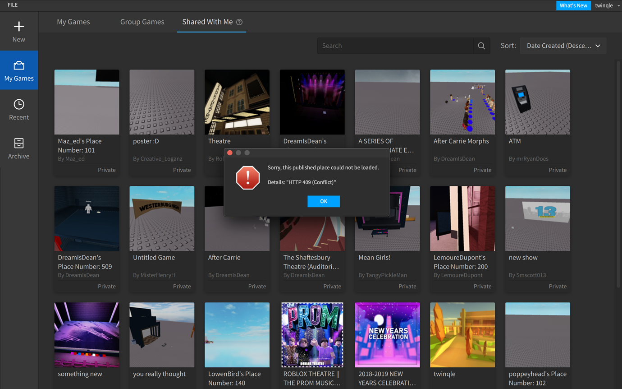
Task: Switch to the My Games tab
Action: click(73, 22)
